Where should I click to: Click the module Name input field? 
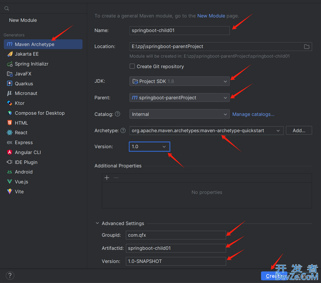point(179,31)
